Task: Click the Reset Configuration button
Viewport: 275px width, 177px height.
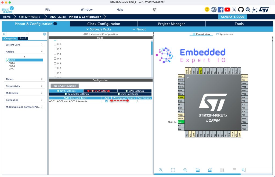Action: pyautogui.click(x=64, y=86)
